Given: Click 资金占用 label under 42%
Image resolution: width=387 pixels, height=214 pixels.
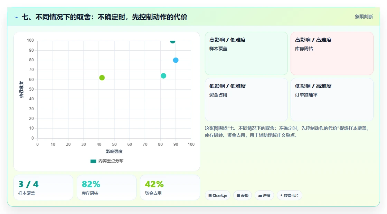Looking at the screenshot, I should 153,193.
